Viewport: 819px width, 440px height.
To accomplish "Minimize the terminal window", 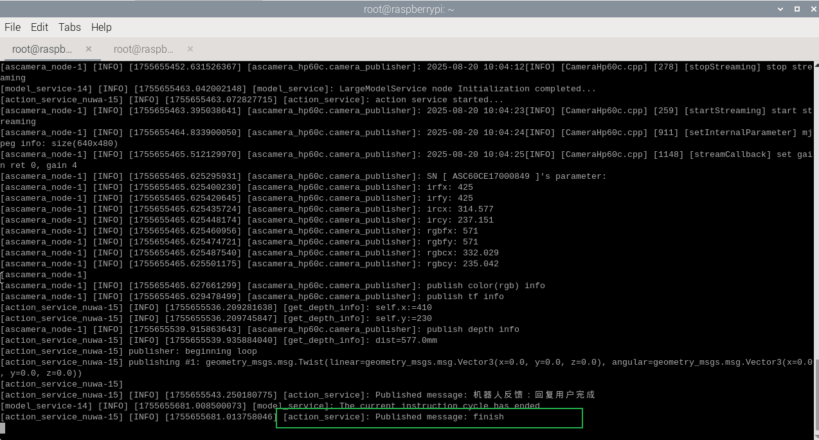I will pos(780,8).
